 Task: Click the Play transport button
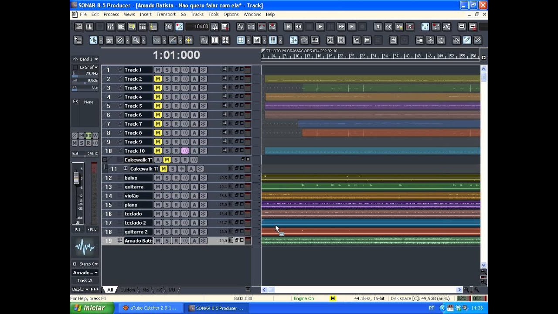point(320,27)
